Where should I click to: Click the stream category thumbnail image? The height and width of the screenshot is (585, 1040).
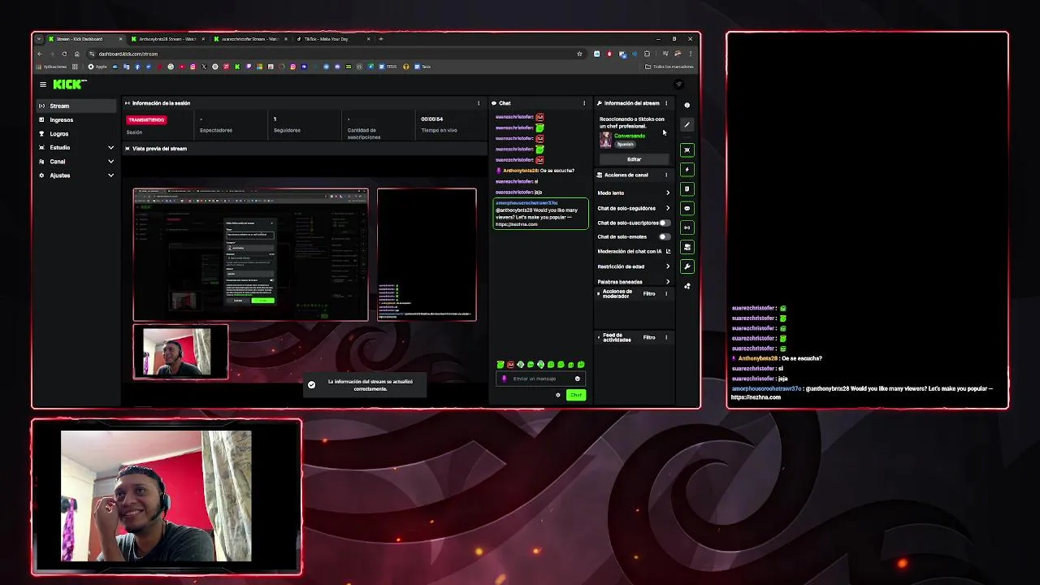click(x=605, y=140)
